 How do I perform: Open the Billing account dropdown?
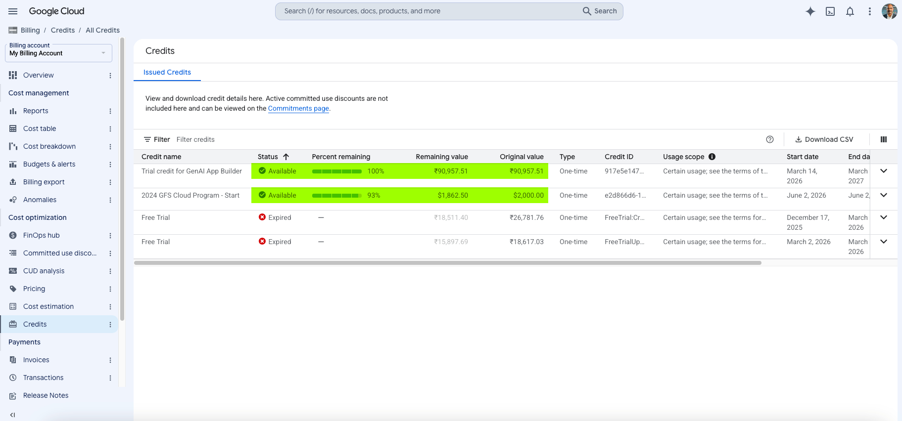[x=58, y=53]
